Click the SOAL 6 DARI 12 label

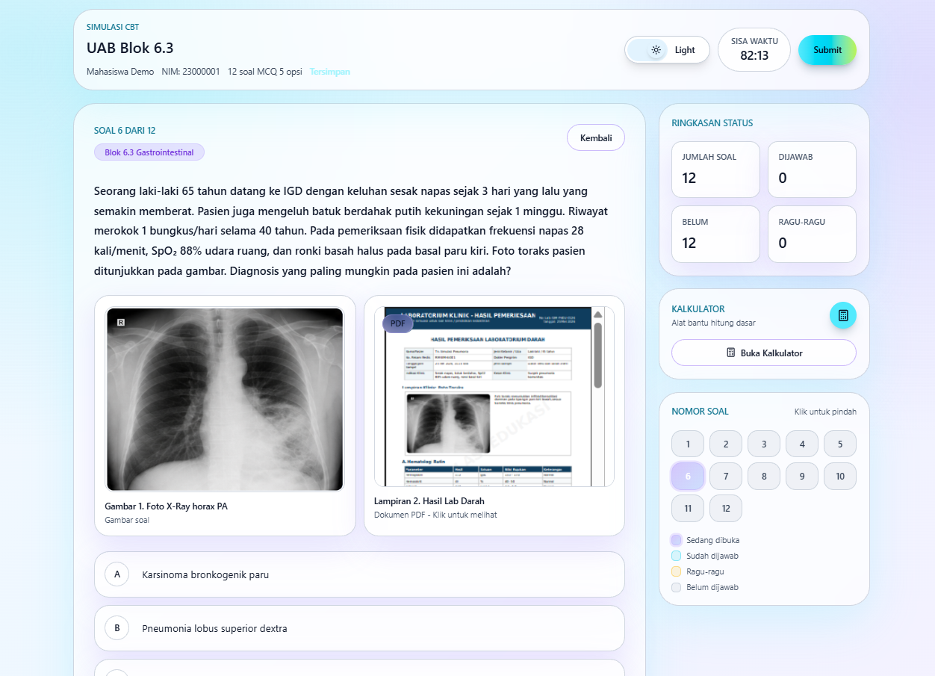pyautogui.click(x=125, y=130)
